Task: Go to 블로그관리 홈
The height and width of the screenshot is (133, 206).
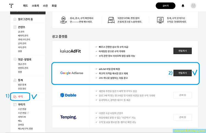Action: [x=25, y=19]
